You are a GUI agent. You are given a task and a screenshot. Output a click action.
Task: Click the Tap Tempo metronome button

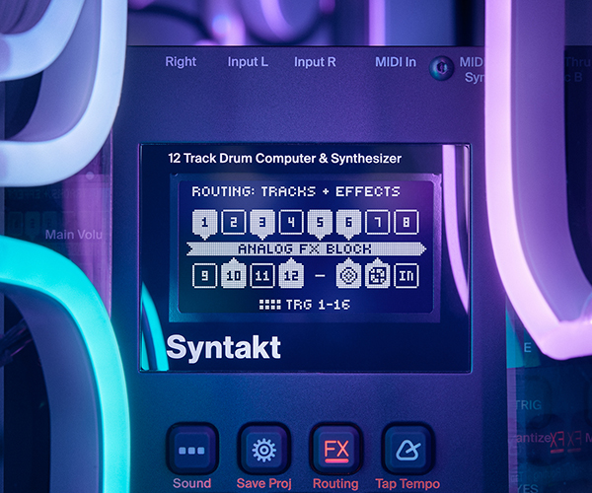tap(407, 450)
